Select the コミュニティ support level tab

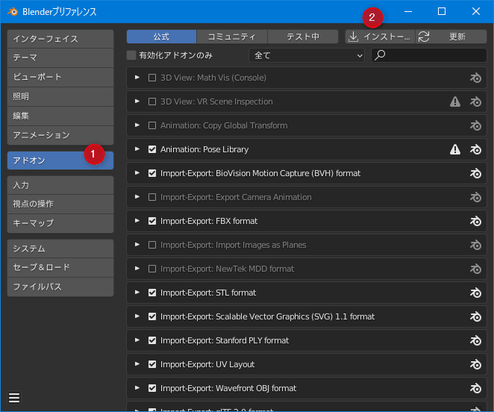(x=232, y=37)
